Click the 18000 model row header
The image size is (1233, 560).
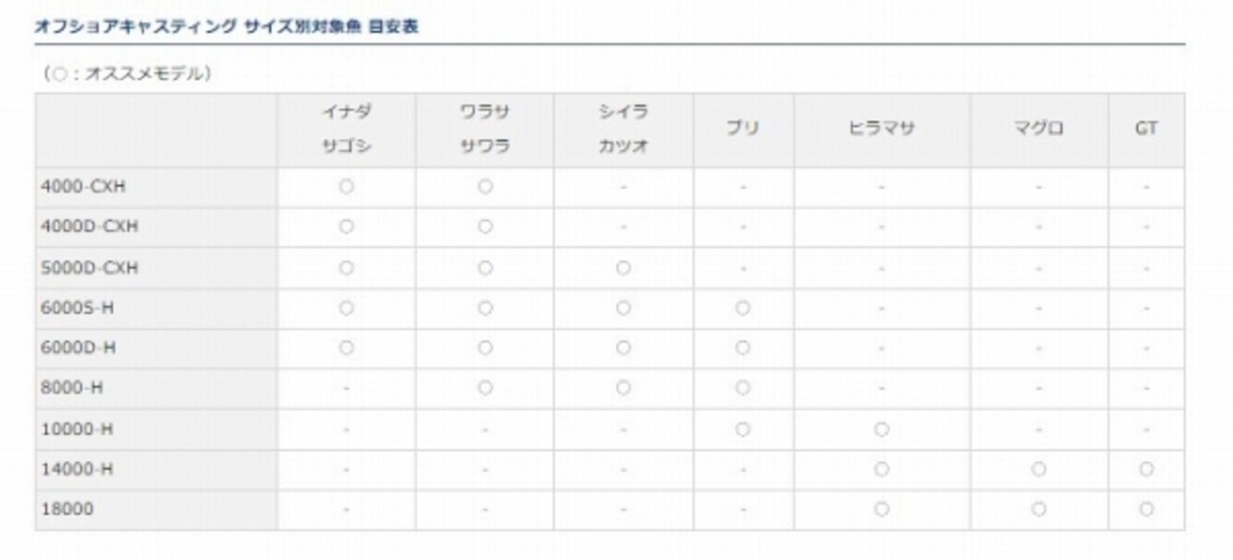tap(66, 509)
